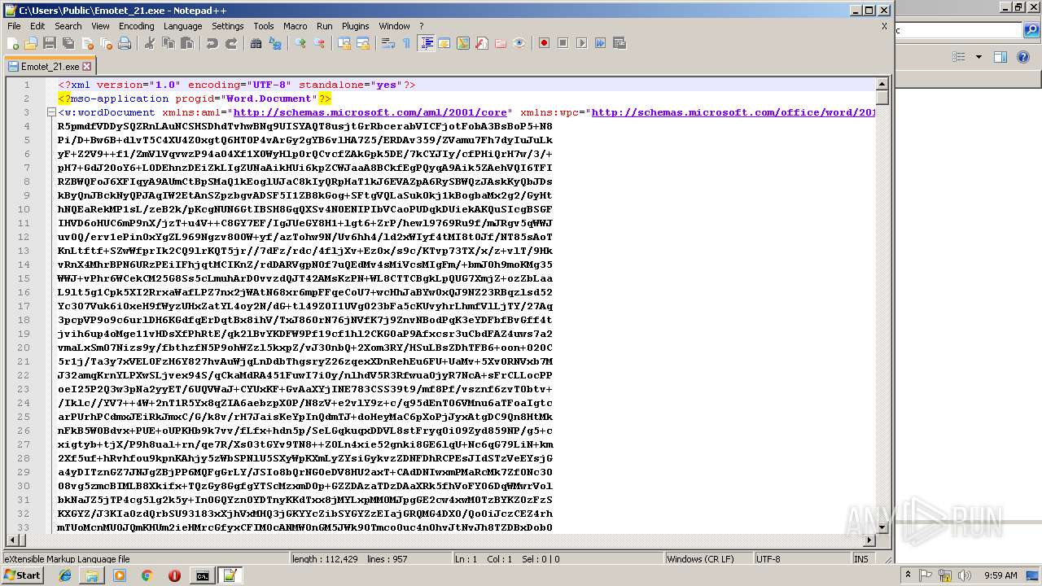Click the X close-document button by menu bar
Viewport: 1042px width, 586px height.
(884, 26)
